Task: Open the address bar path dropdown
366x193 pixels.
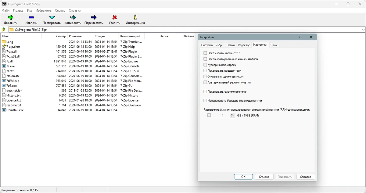Action: click(x=363, y=30)
